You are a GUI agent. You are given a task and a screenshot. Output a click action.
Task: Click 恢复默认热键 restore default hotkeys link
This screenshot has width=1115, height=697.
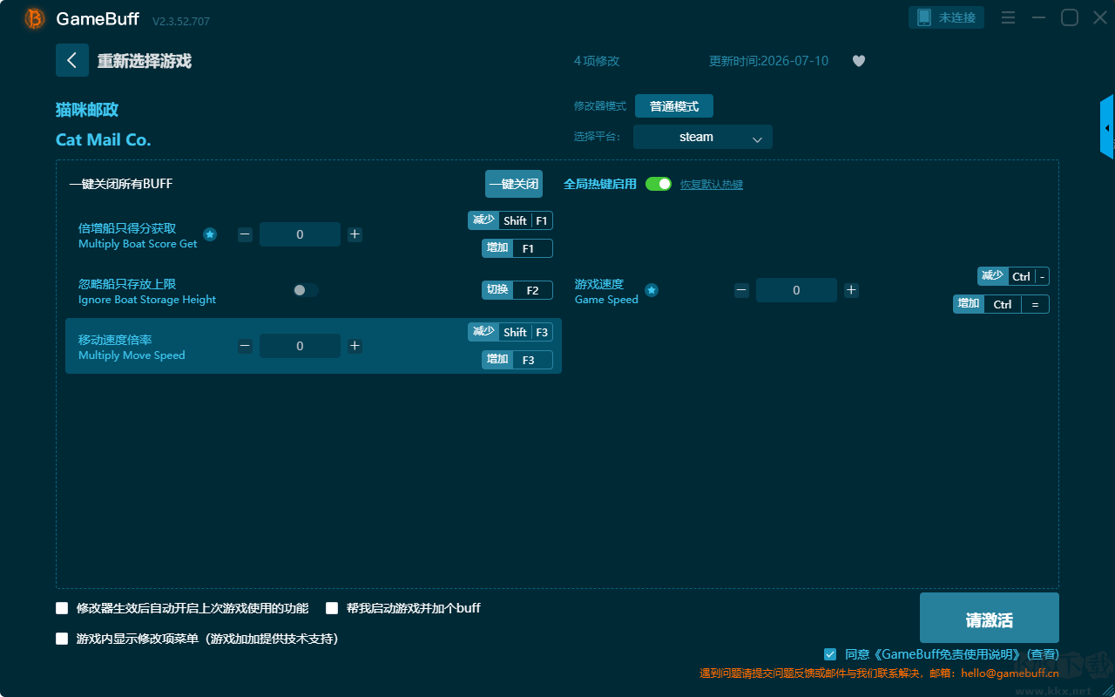point(712,185)
